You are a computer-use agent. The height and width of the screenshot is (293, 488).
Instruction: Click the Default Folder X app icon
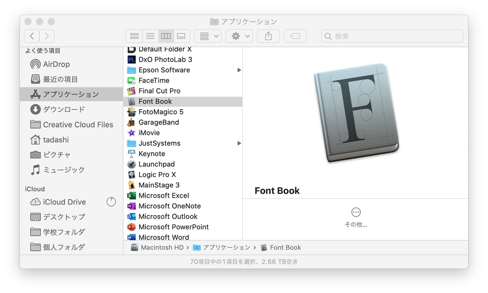tap(131, 49)
